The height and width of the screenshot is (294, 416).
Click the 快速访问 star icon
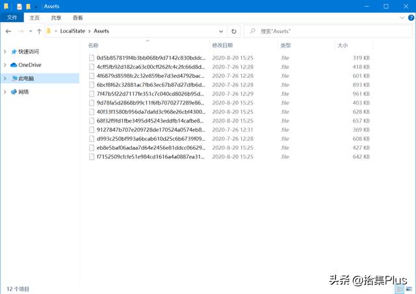coord(14,51)
